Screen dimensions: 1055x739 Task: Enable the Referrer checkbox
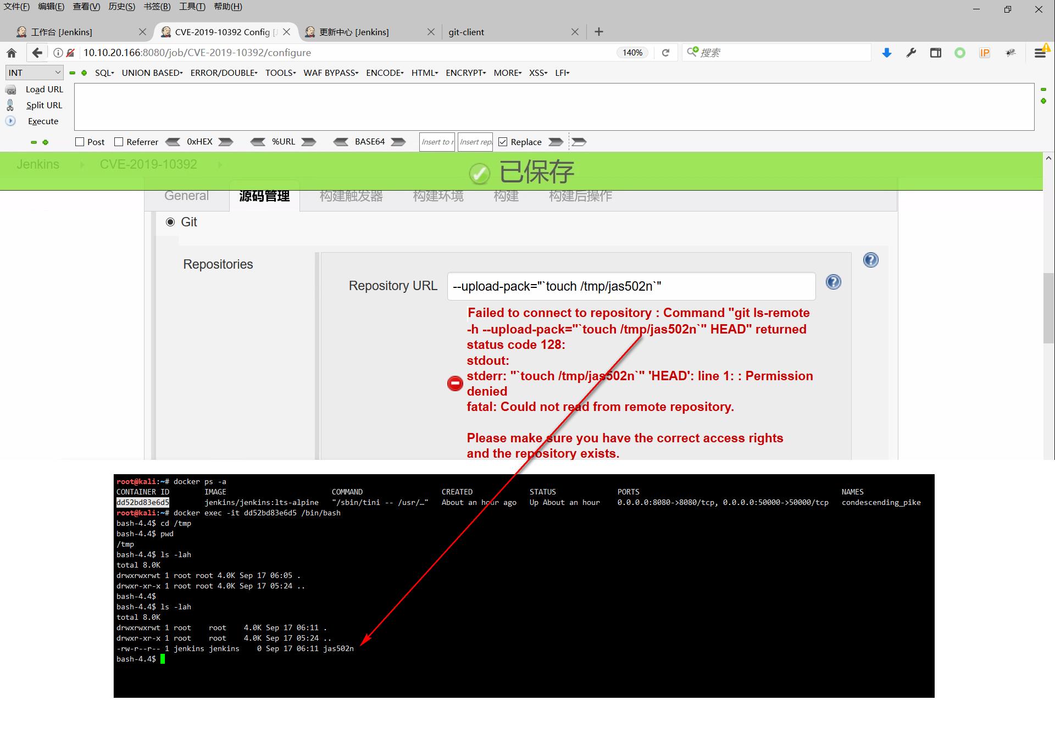(x=119, y=142)
